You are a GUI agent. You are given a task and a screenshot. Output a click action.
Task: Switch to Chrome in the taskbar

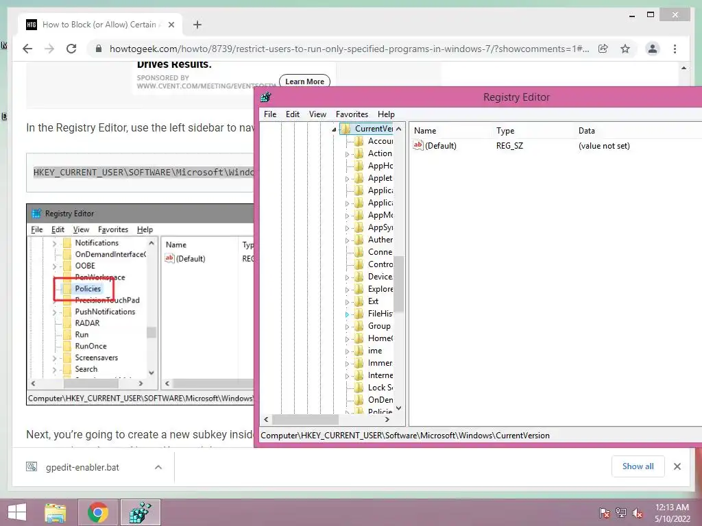pyautogui.click(x=97, y=512)
